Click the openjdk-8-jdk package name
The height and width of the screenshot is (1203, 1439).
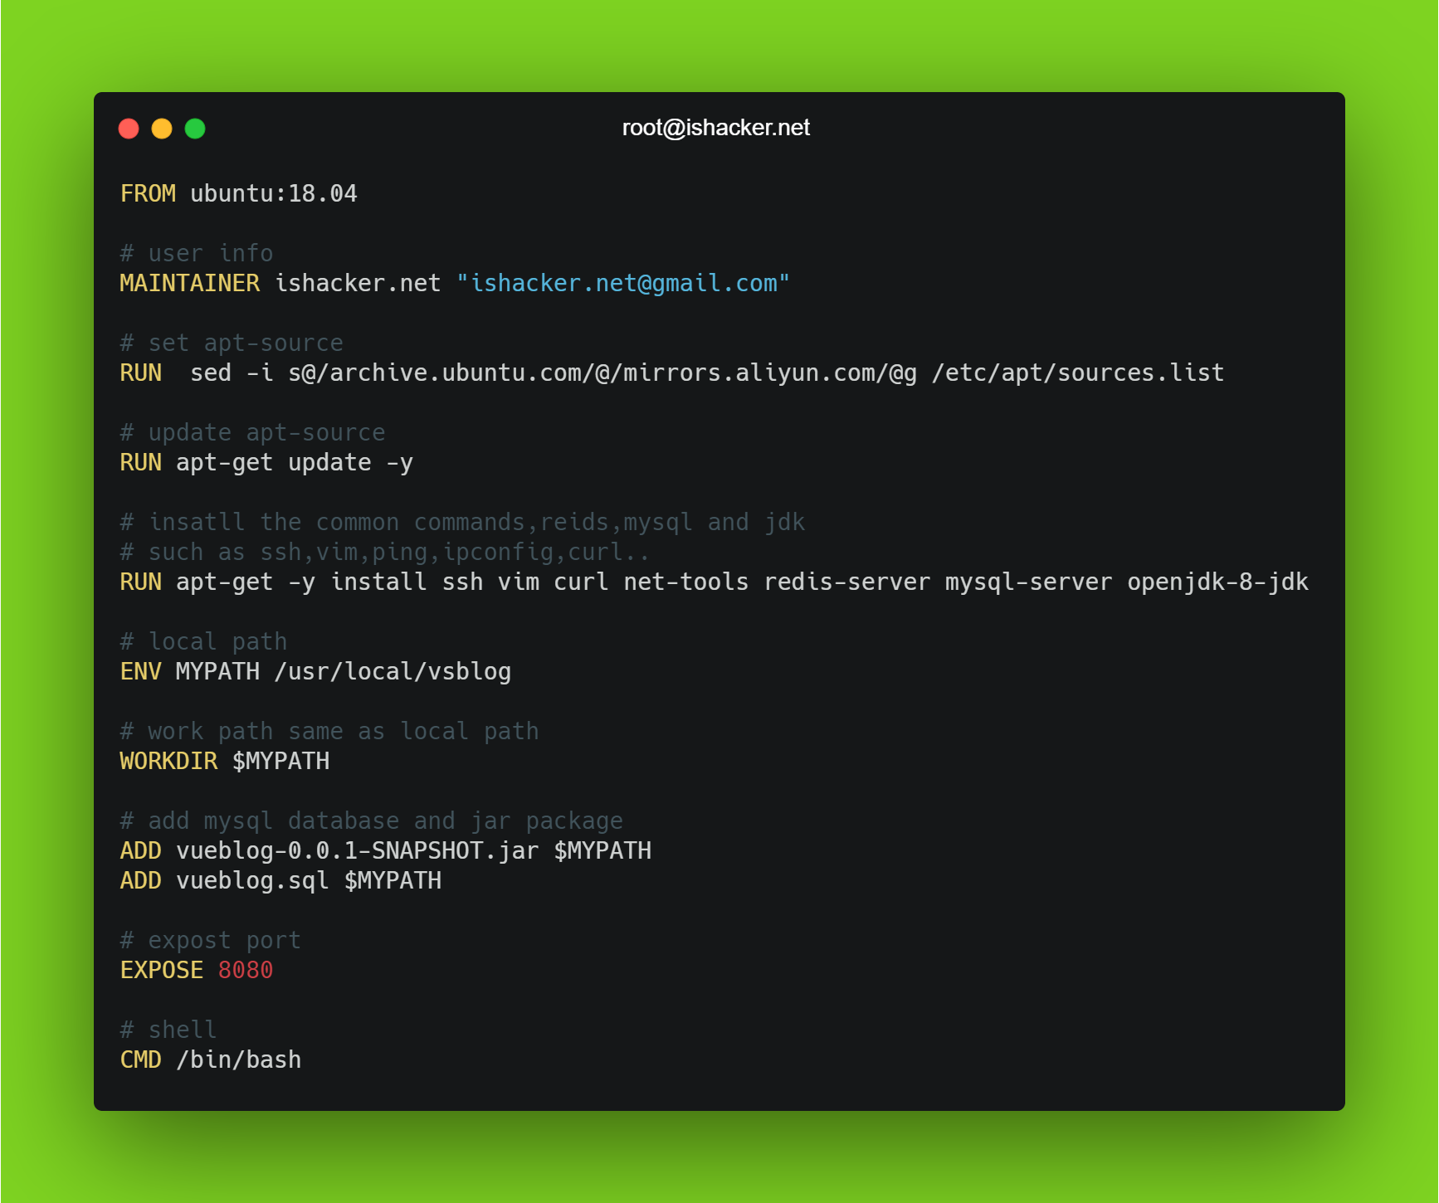pos(1217,582)
